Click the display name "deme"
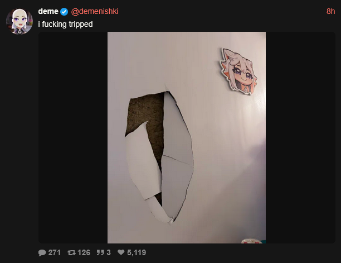Viewport: 341px width, 263px height. point(48,11)
